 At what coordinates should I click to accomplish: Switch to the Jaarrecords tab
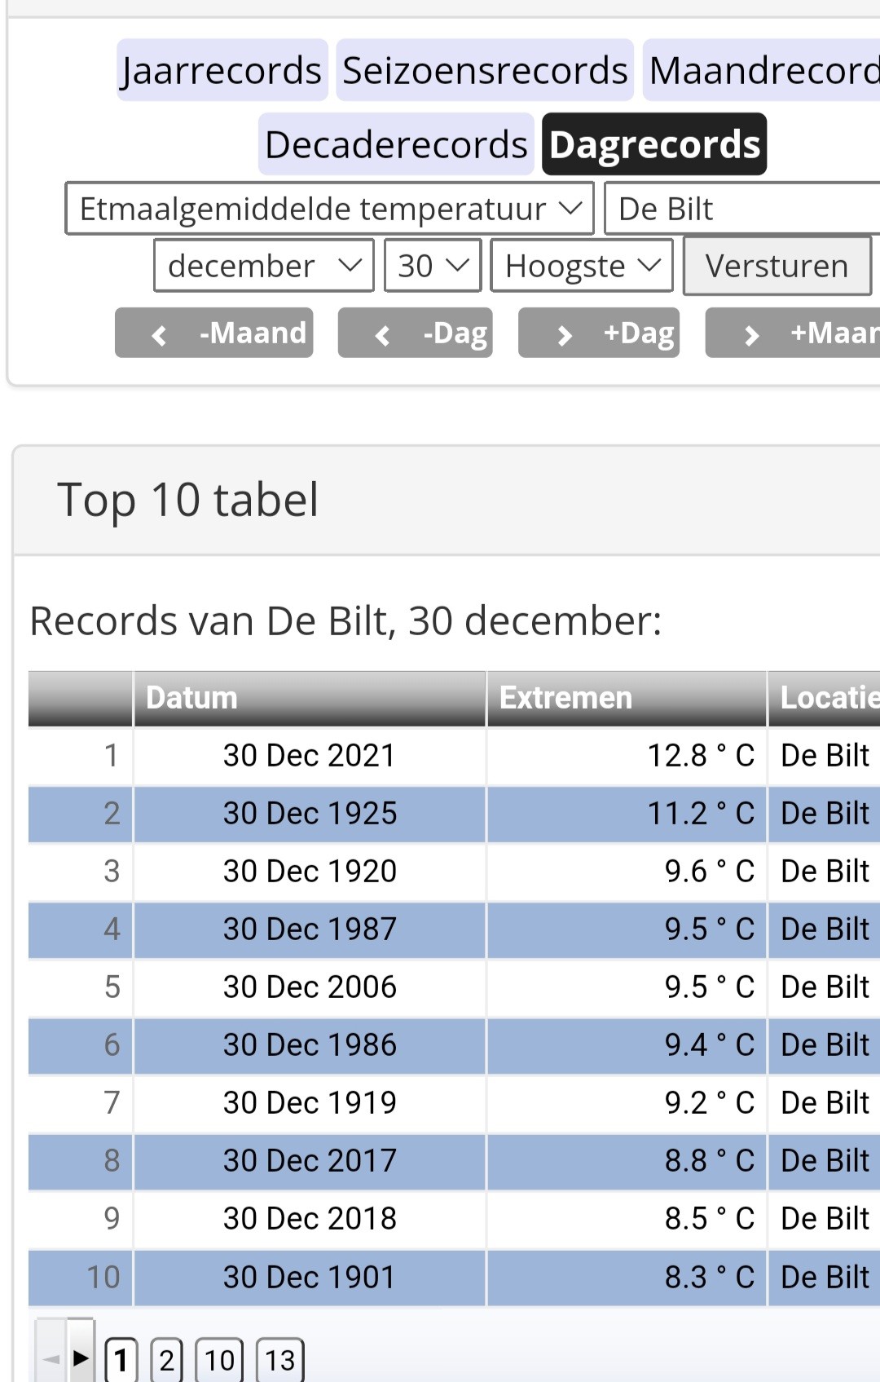click(222, 70)
